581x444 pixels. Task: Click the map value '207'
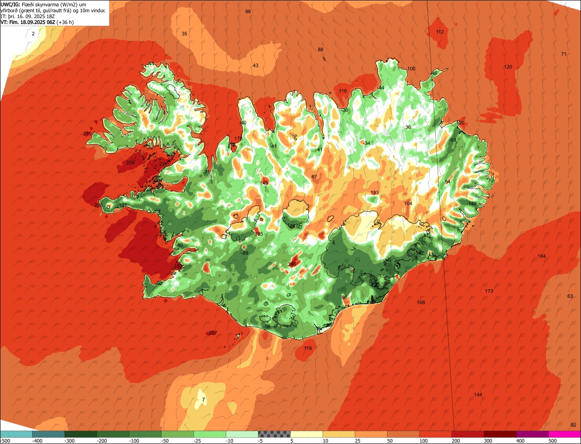pyautogui.click(x=213, y=333)
